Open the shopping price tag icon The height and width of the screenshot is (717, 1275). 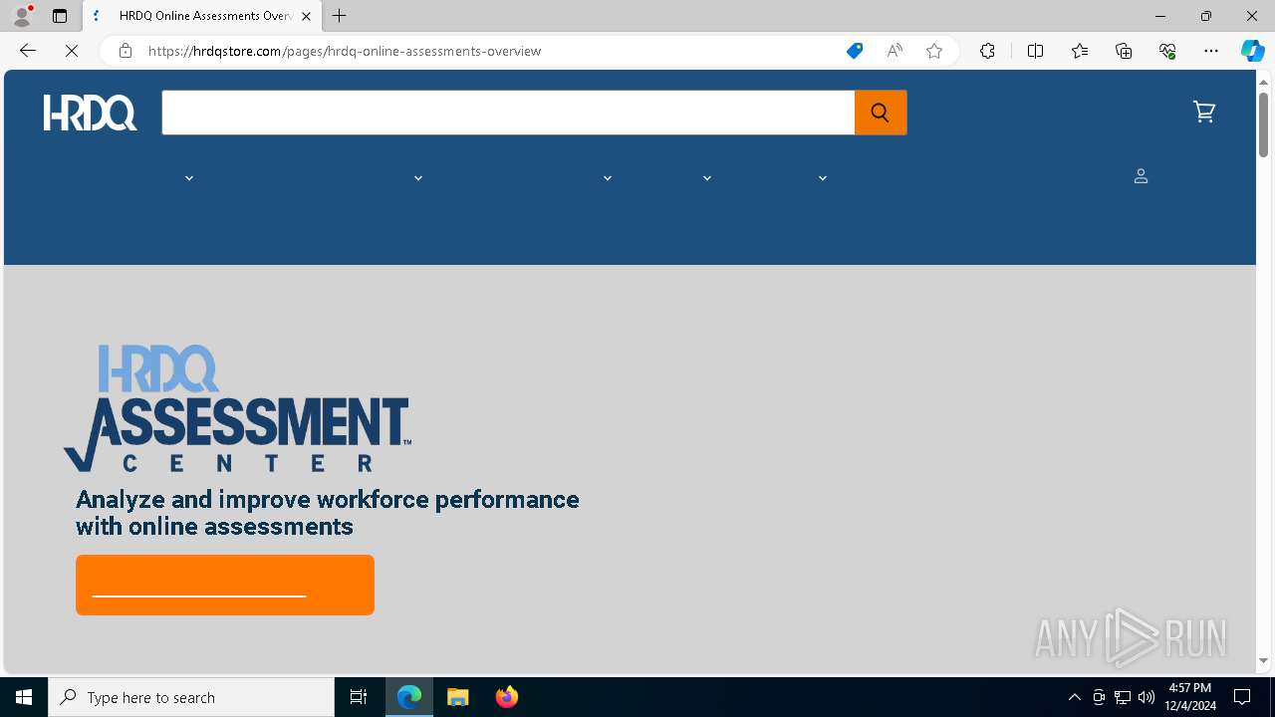tap(854, 51)
